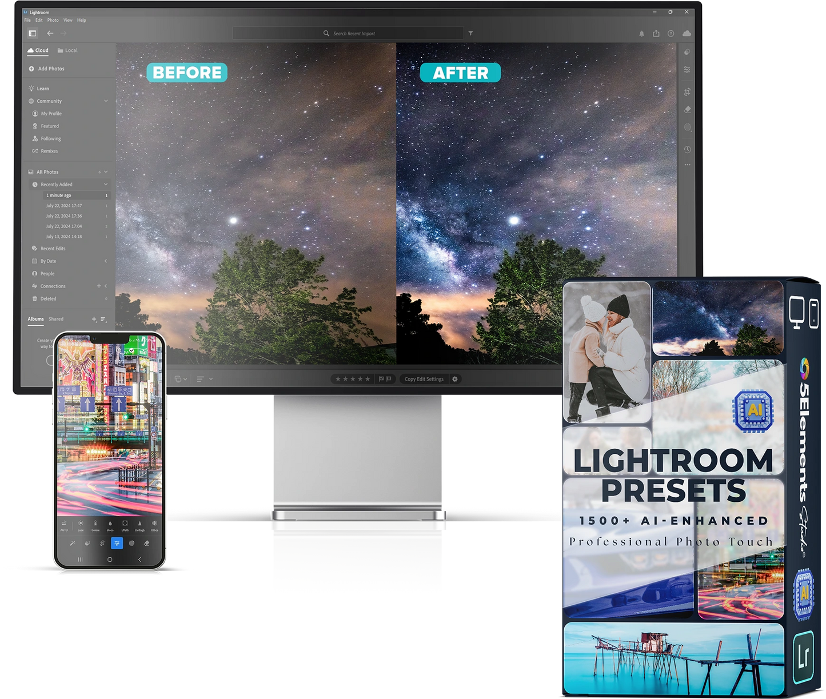
Task: Select the Healing eraser tool in right panel
Action: point(687,109)
